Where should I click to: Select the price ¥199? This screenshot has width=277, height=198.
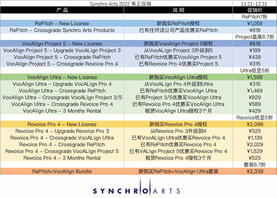point(255,51)
